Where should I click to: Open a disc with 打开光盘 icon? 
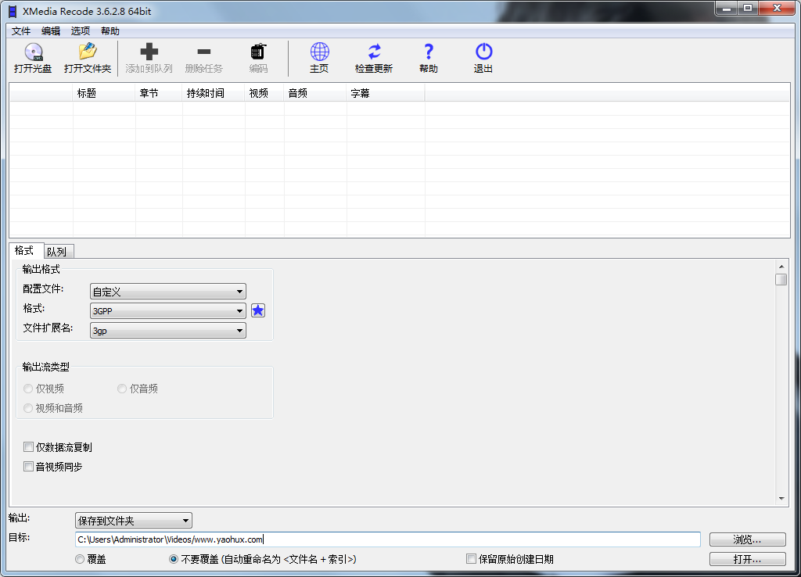(x=32, y=58)
